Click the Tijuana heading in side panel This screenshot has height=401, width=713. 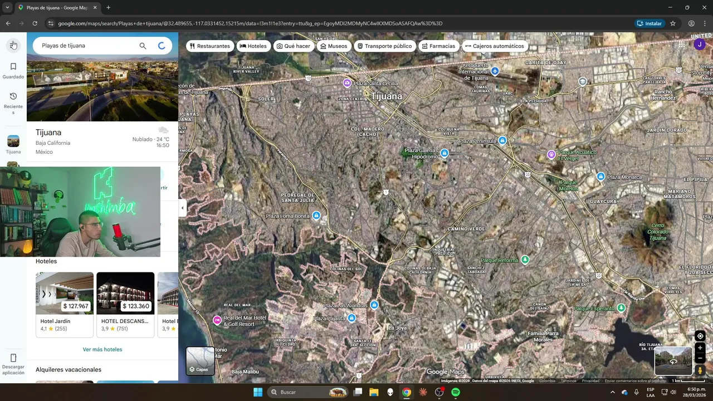click(48, 133)
